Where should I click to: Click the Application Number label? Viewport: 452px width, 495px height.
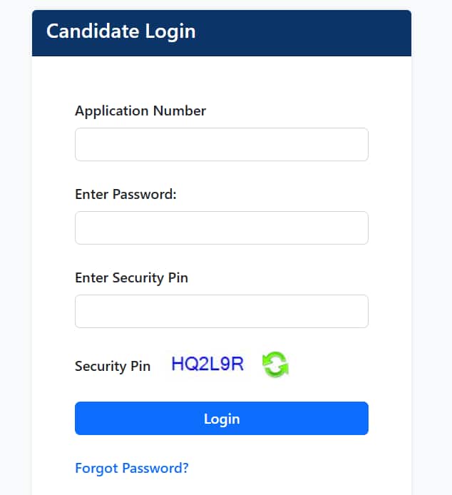coord(140,111)
